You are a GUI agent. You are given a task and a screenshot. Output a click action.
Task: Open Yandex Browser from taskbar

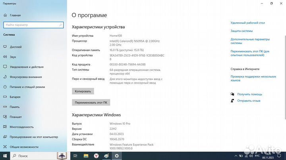96,156
